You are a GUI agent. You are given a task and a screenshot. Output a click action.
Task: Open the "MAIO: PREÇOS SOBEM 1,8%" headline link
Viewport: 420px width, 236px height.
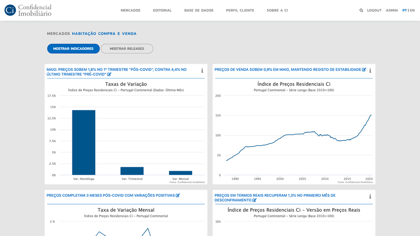[117, 72]
